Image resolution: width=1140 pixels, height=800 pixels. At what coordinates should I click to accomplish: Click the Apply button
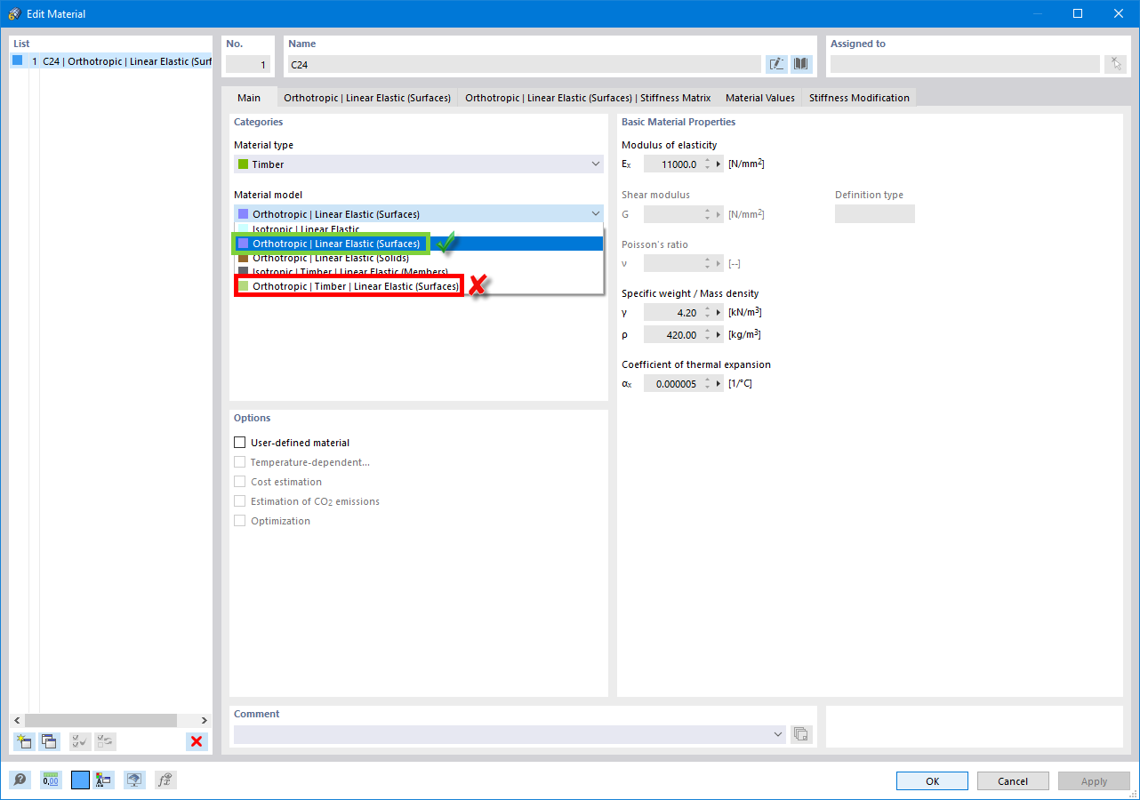coord(1094,781)
